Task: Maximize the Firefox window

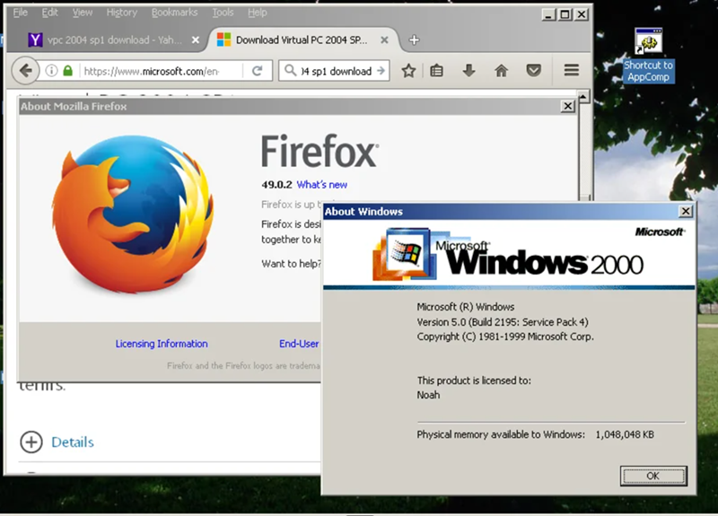Action: [565, 14]
